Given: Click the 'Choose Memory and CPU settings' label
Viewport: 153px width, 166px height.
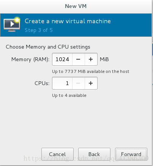Looking at the screenshot, I should [x=48, y=47].
